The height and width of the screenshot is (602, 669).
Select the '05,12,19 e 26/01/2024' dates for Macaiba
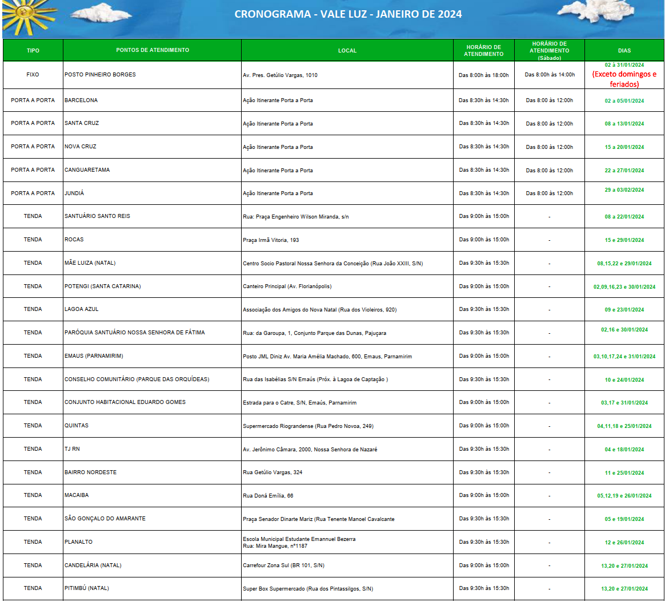[624, 496]
